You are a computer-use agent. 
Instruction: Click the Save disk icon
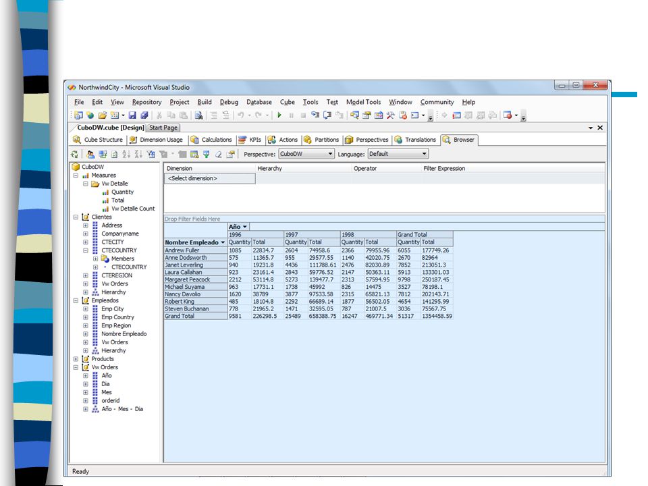[132, 115]
